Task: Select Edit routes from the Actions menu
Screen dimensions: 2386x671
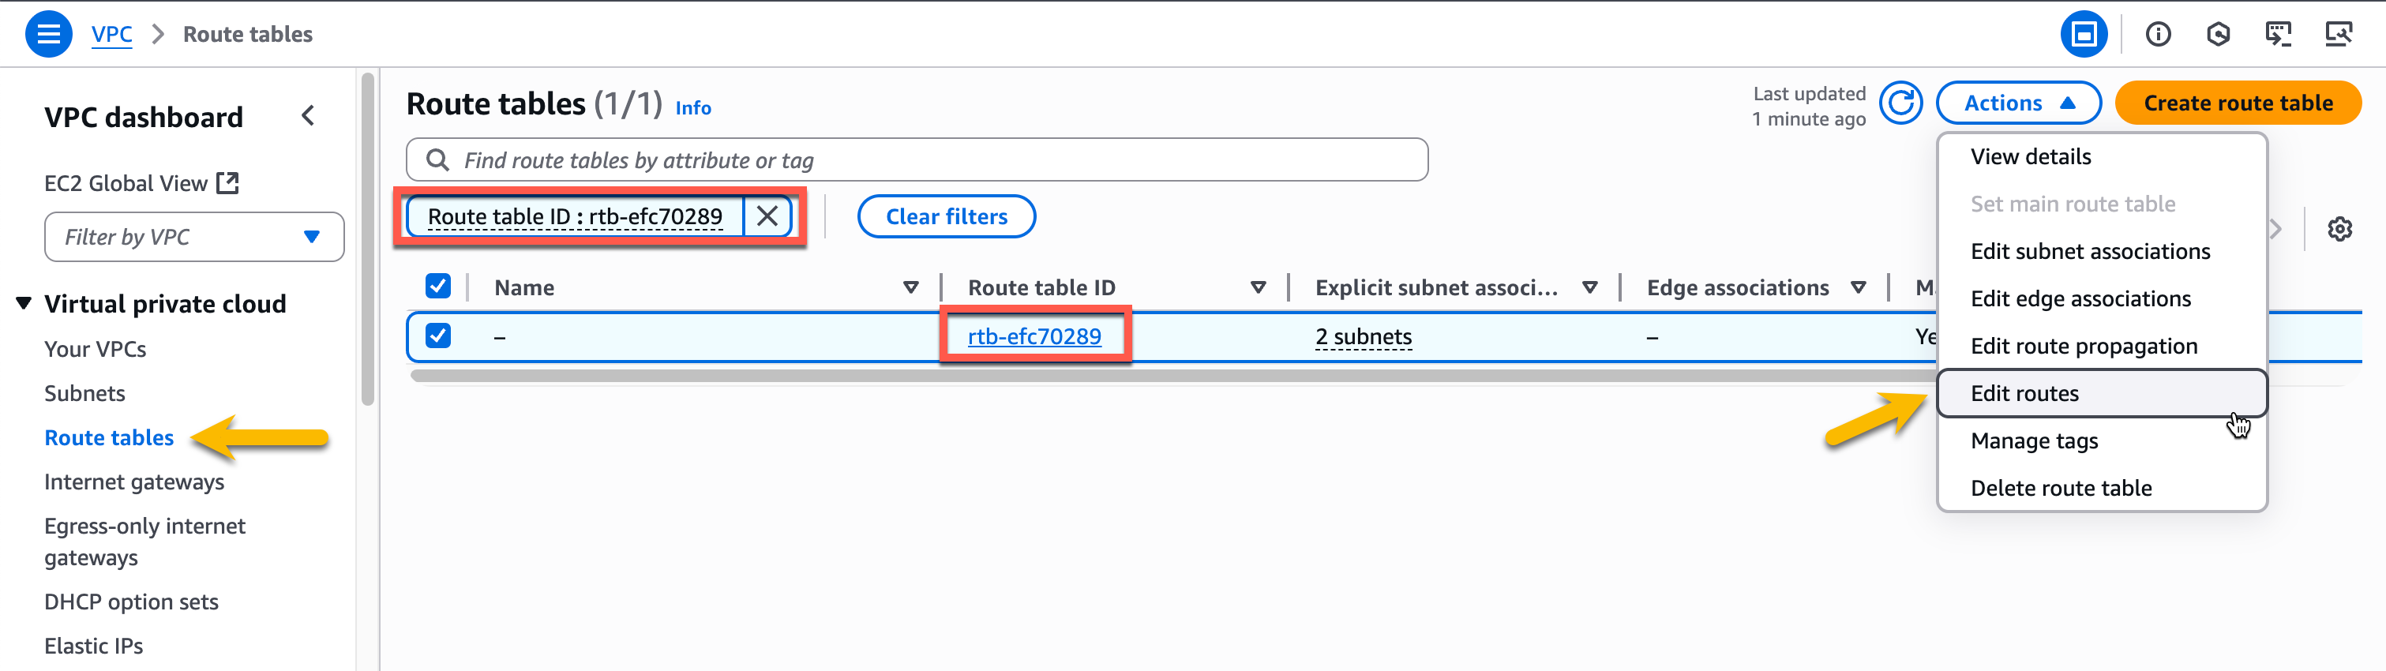Action: (x=2024, y=392)
